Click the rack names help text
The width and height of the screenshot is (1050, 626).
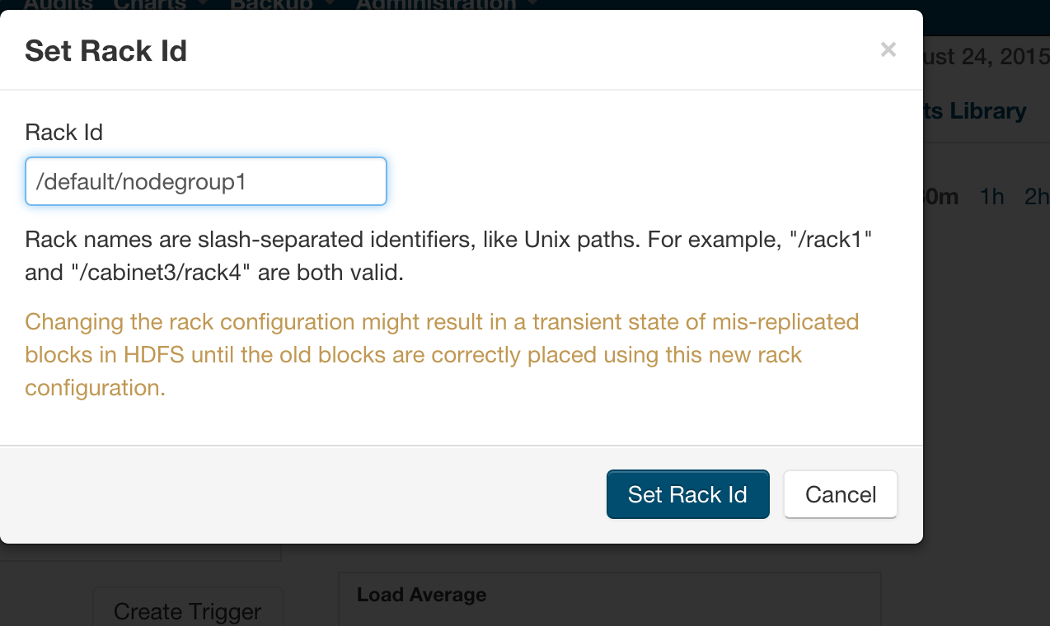[x=448, y=257]
